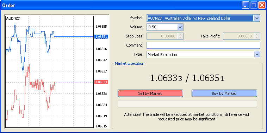
Task: Click the 1.06324 price axis label
Action: pos(101,105)
